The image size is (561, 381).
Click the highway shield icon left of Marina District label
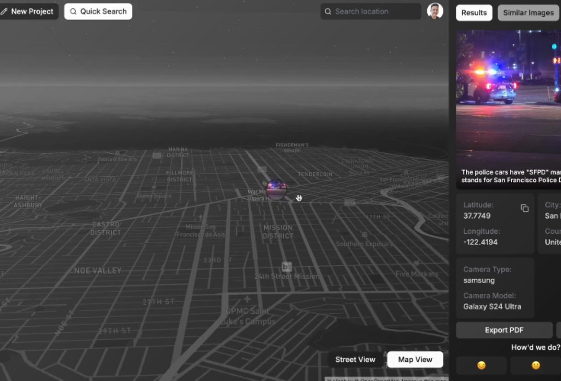pyautogui.click(x=157, y=155)
